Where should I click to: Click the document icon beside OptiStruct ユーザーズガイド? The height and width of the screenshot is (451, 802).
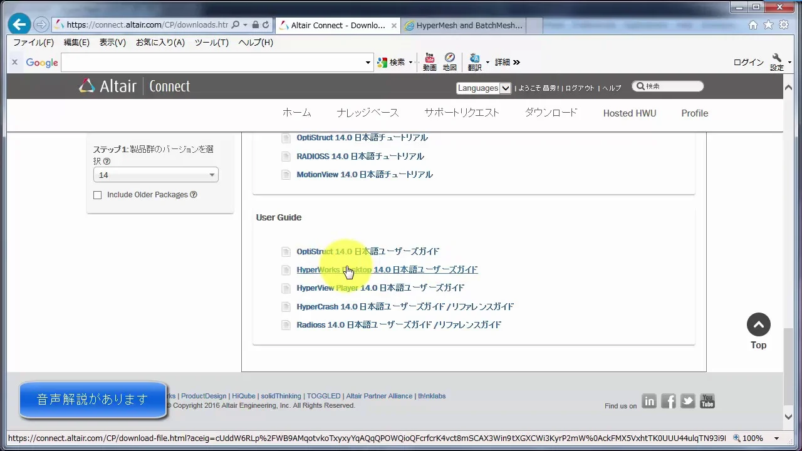click(x=286, y=252)
